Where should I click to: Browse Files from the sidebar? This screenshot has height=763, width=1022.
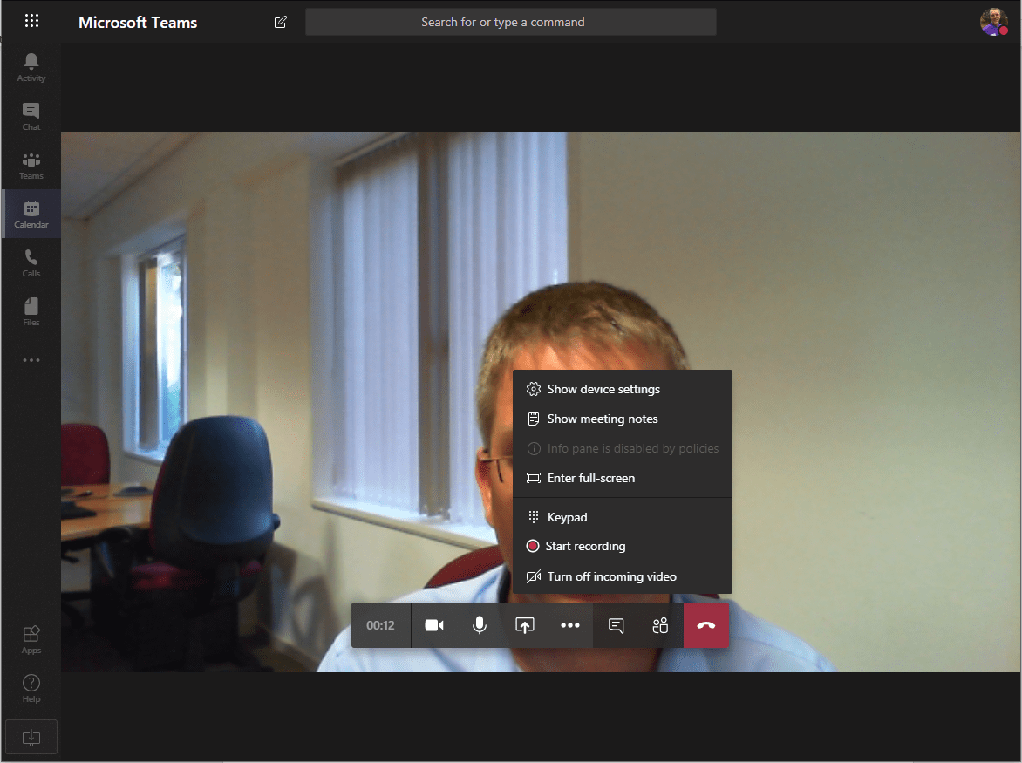tap(31, 312)
